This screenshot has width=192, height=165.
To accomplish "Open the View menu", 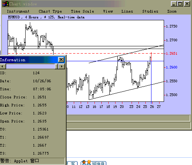I will coord(108,11).
